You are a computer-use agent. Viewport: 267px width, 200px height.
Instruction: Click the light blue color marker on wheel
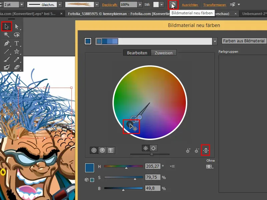point(140,117)
